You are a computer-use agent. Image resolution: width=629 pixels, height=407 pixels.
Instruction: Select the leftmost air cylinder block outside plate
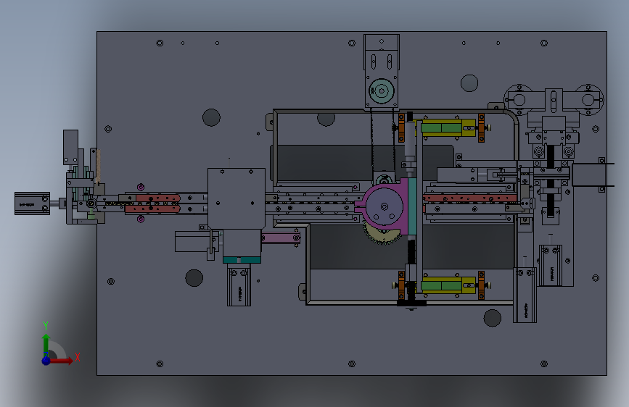pyautogui.click(x=32, y=204)
